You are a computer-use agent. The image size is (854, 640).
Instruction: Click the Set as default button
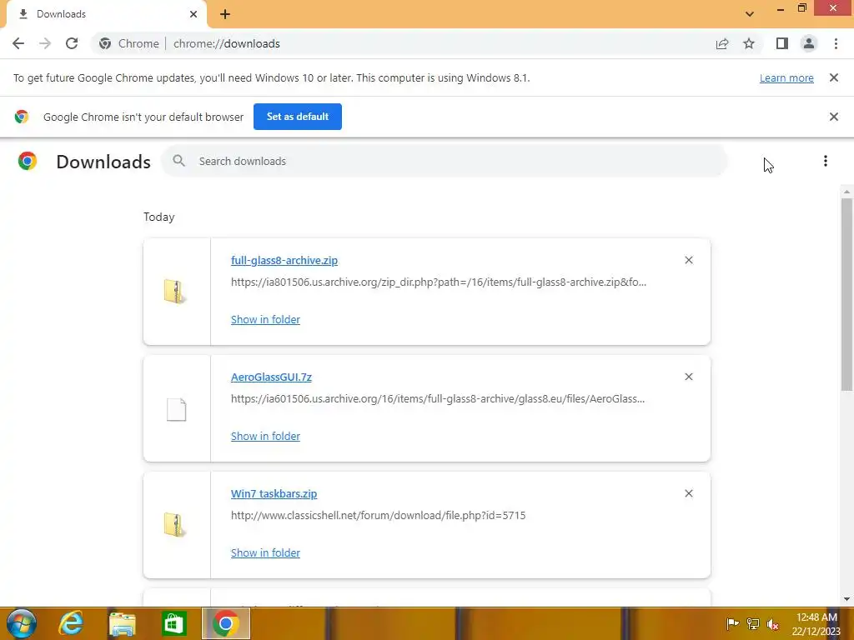[298, 117]
